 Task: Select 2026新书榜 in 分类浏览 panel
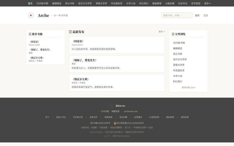pyautogui.click(x=179, y=43)
